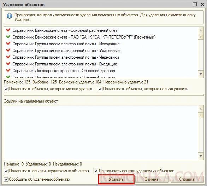Click the Удалить button
Viewport: 207px width, 186px height.
click(116, 179)
